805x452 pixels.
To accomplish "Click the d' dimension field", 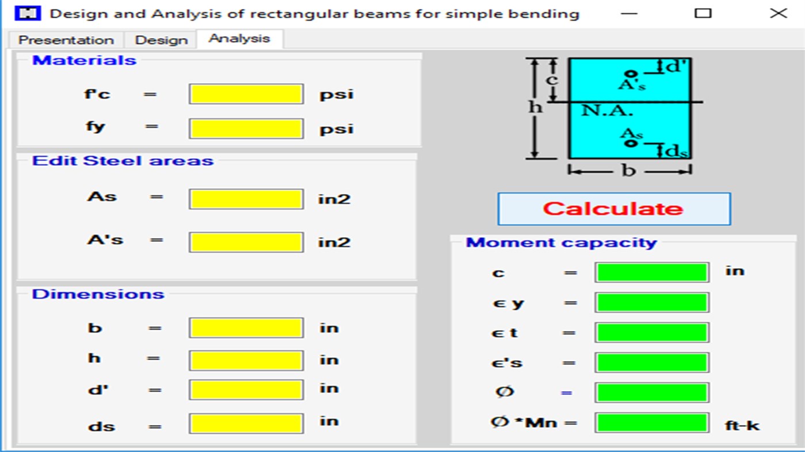I will [246, 390].
